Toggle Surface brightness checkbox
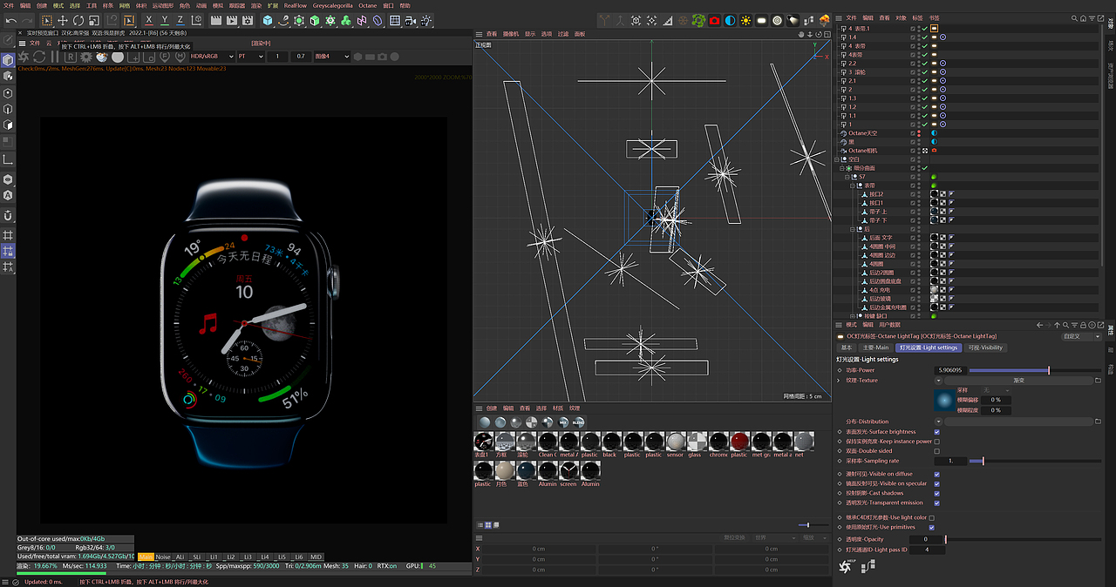This screenshot has height=587, width=1116. 937,432
